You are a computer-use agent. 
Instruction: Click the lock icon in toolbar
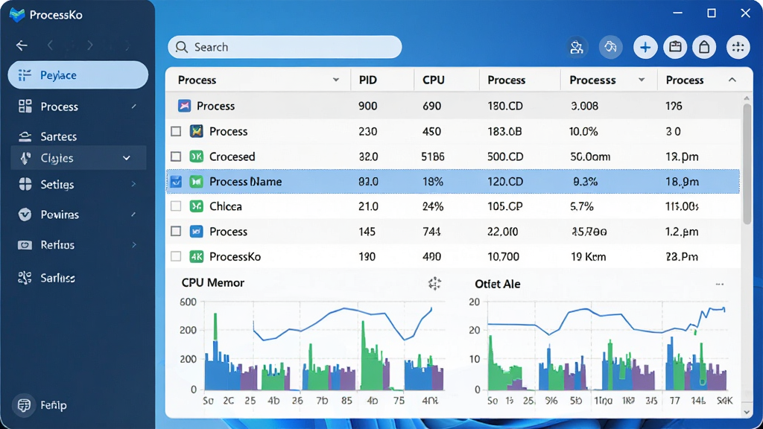pos(704,47)
